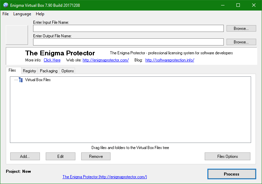Click the Remove button
Image resolution: width=262 pixels, height=184 pixels.
[x=96, y=157]
